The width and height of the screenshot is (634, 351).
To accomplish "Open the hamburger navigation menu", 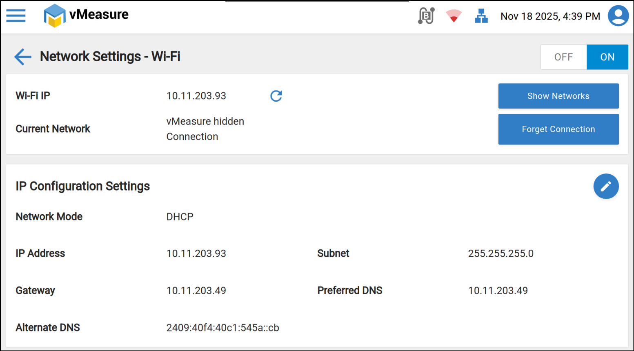I will [16, 16].
